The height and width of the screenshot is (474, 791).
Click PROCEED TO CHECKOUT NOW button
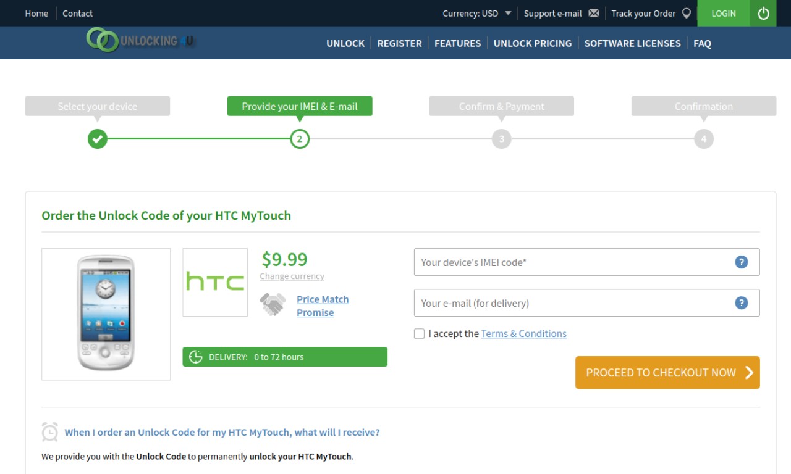click(x=667, y=372)
